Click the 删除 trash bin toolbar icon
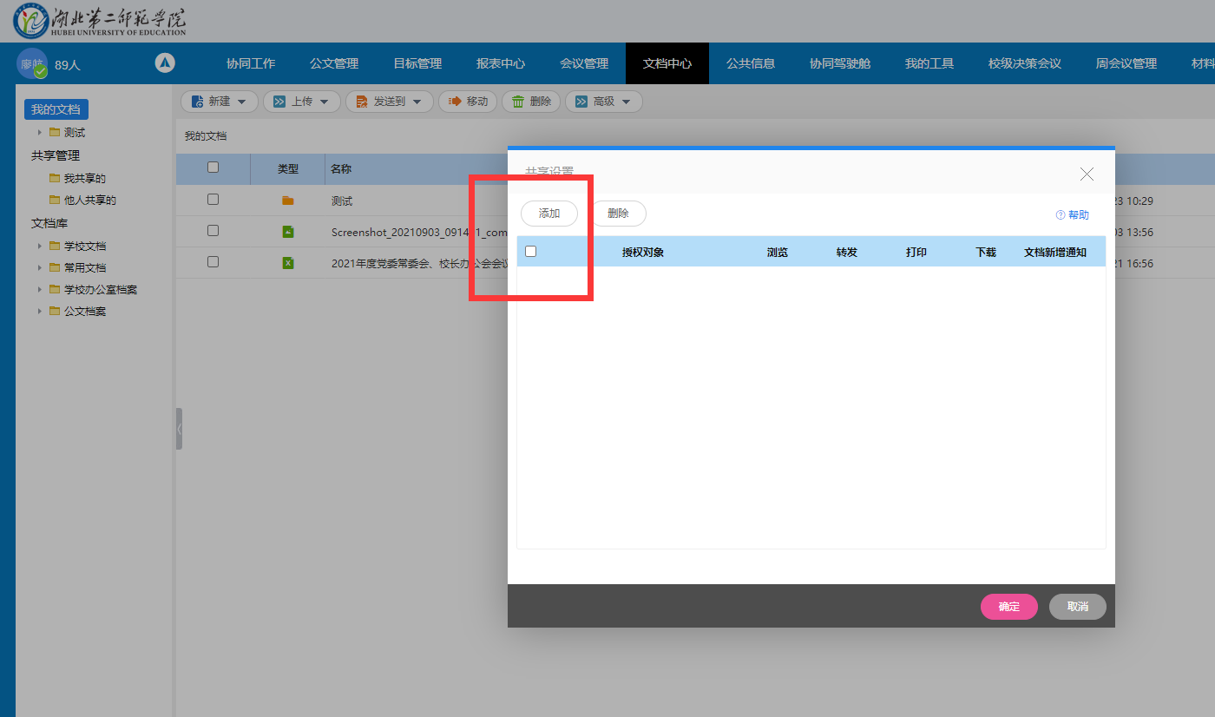The image size is (1215, 717). coord(518,102)
